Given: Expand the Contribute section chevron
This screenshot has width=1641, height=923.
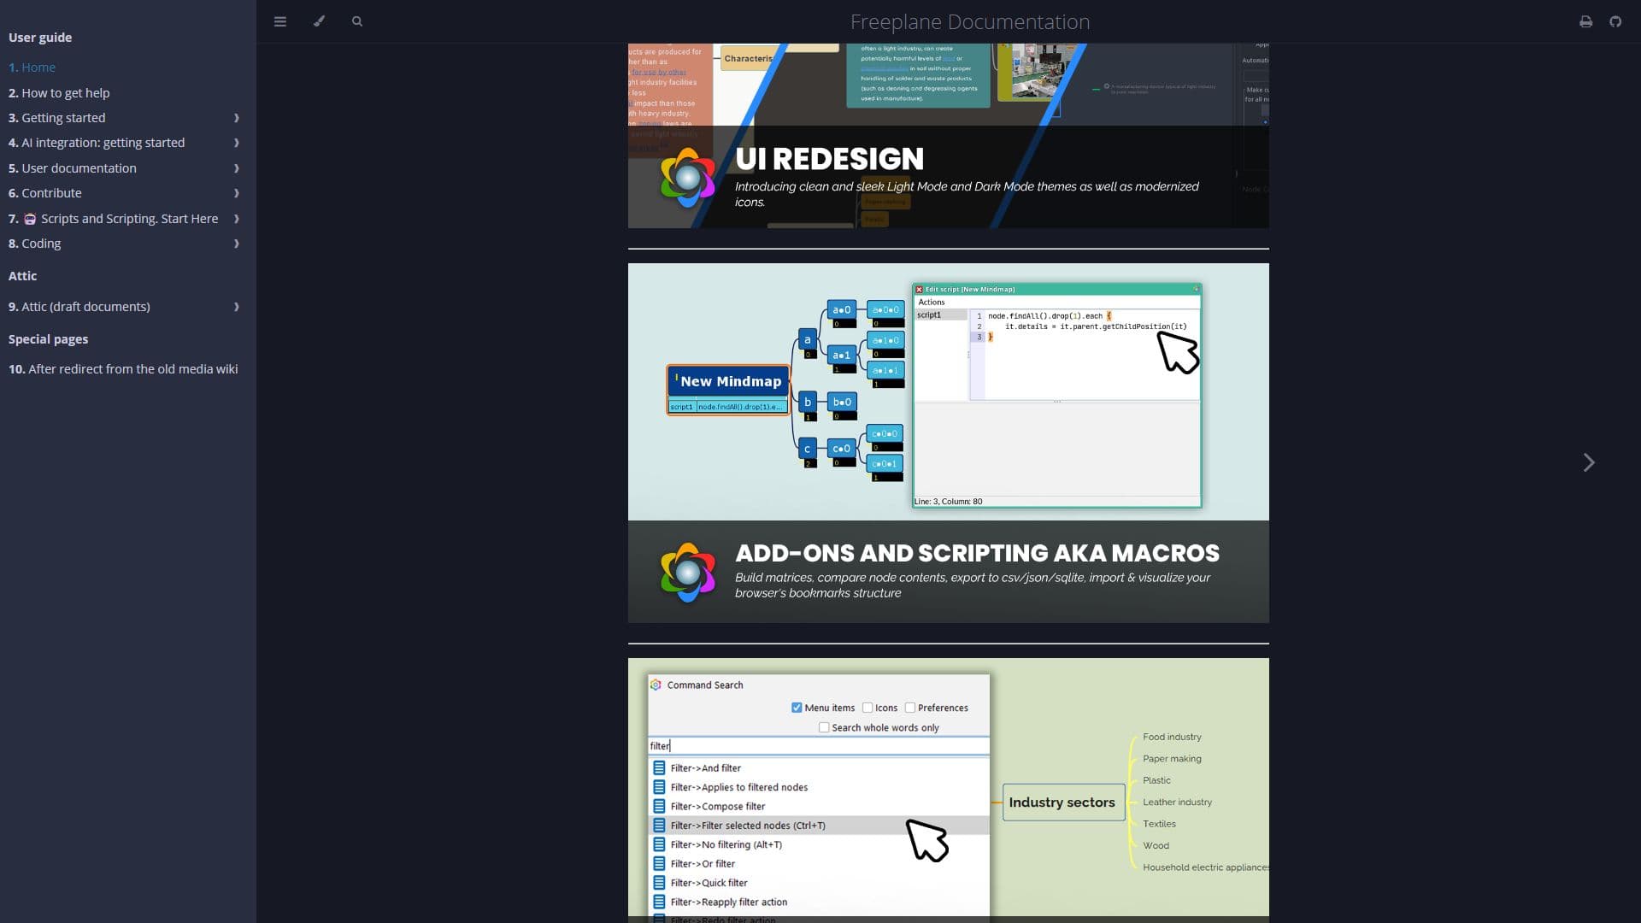Looking at the screenshot, I should tap(237, 193).
